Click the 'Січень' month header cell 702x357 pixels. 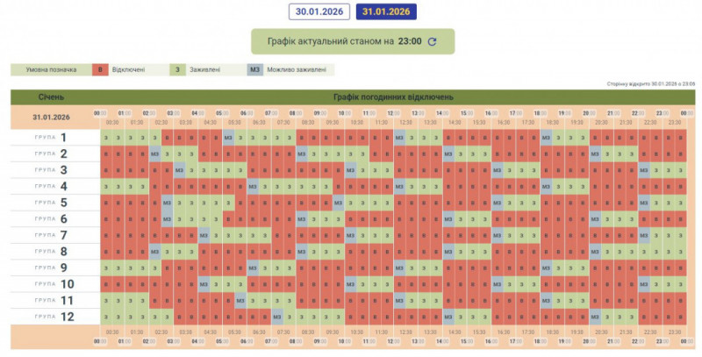(x=50, y=96)
